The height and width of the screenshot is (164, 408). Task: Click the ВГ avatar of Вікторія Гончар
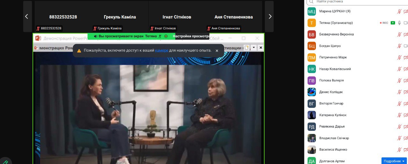coord(311,103)
